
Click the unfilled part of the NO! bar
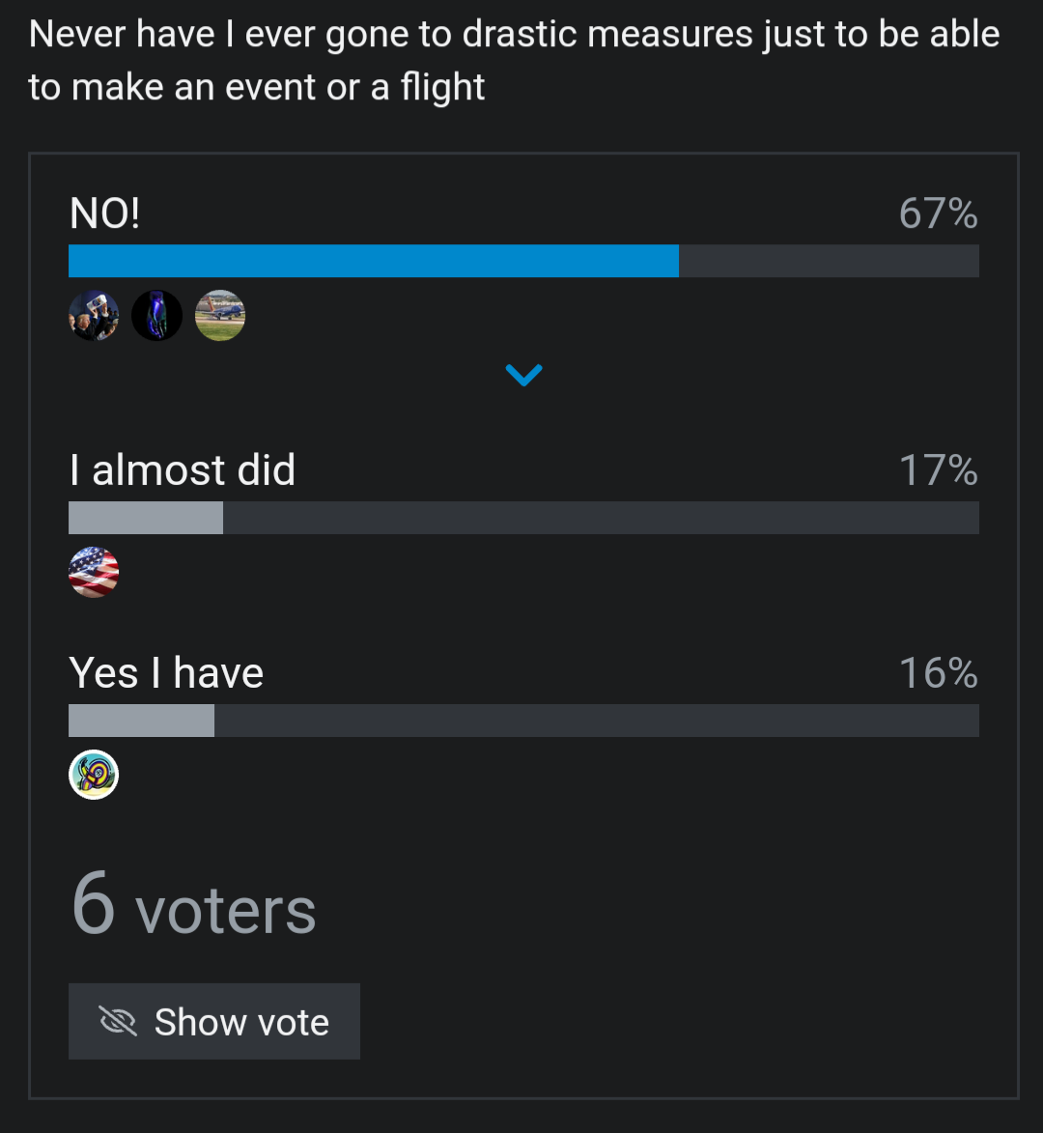[829, 261]
